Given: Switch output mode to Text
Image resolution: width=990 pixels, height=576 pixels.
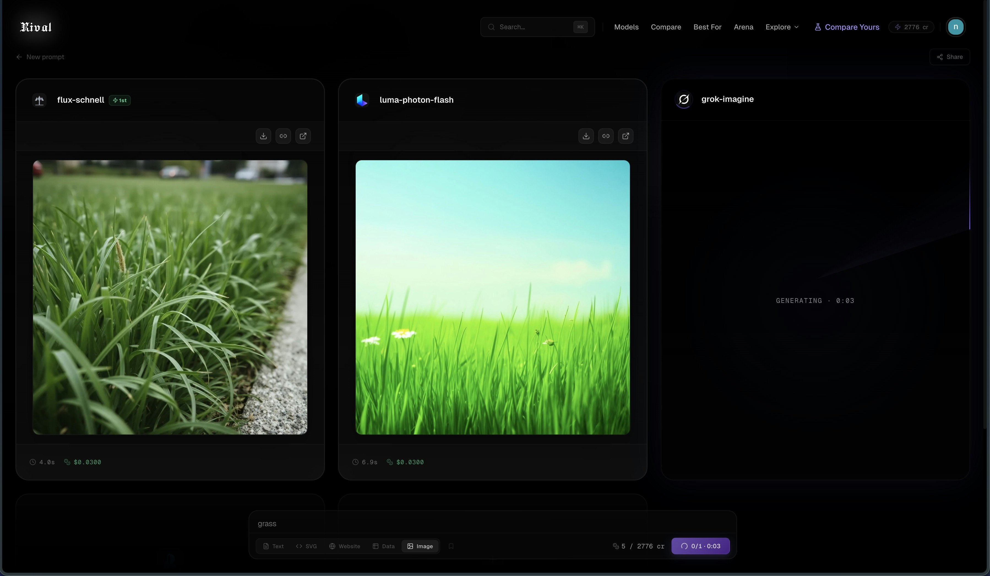Looking at the screenshot, I should click(x=273, y=546).
